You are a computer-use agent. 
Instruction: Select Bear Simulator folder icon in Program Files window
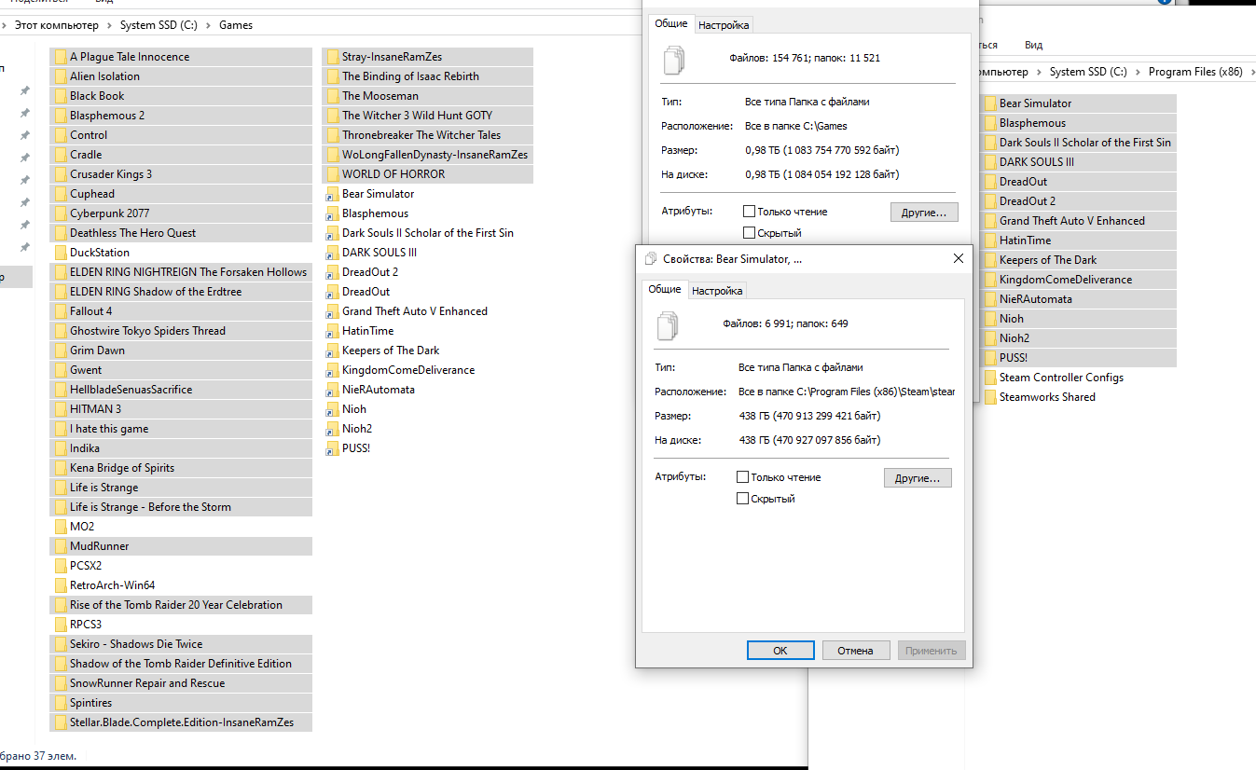990,103
